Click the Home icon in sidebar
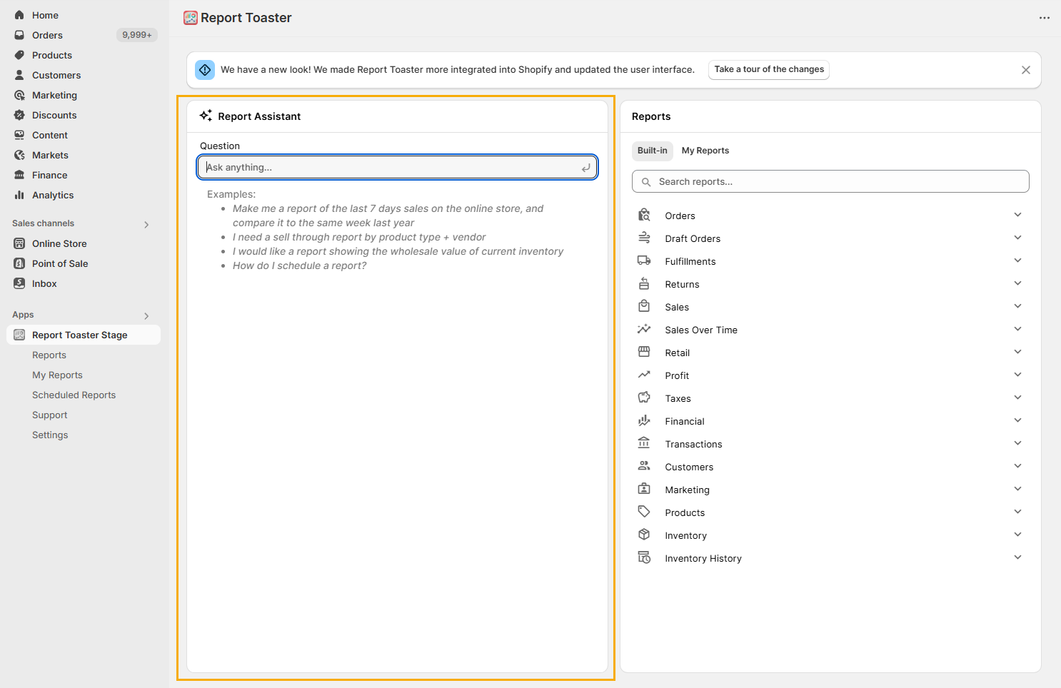Screen dimensions: 1061x688 point(19,15)
